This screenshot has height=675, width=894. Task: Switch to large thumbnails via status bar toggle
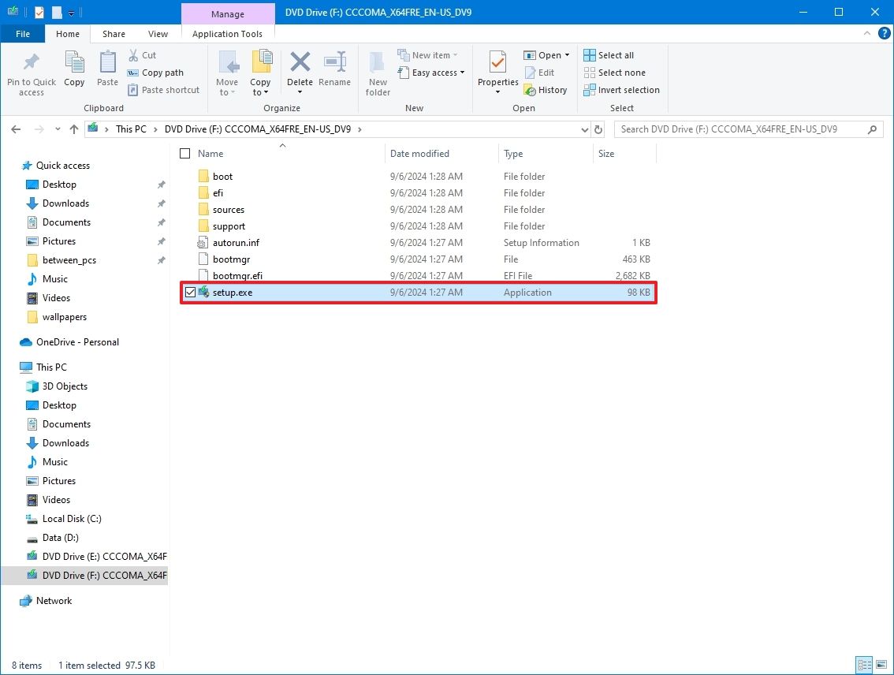881,665
